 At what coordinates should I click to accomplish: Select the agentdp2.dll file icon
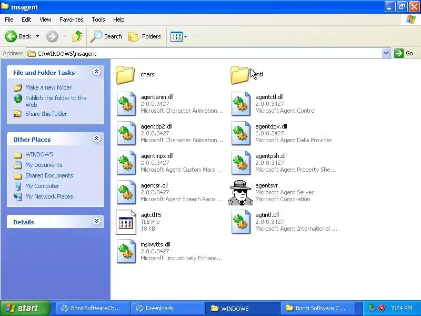tap(126, 133)
